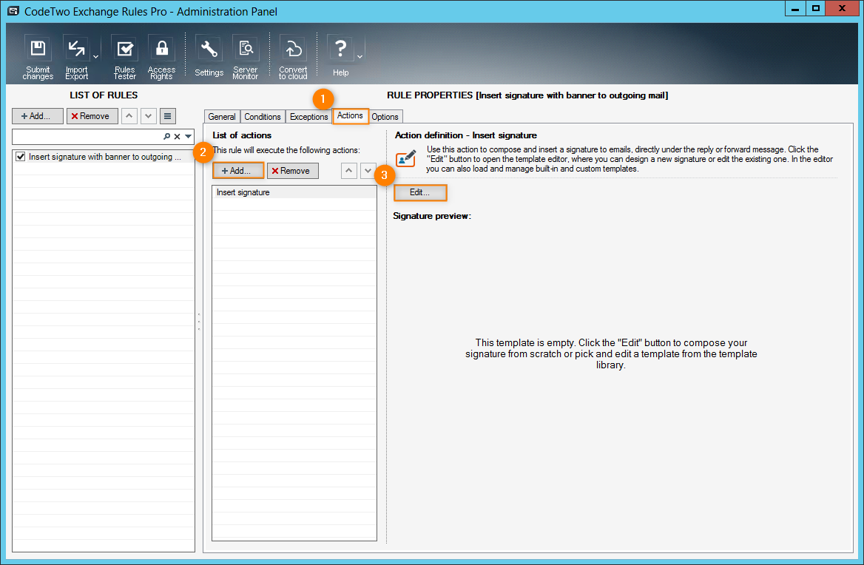Image resolution: width=864 pixels, height=565 pixels.
Task: Move the selected action down in the list of actions
Action: click(x=368, y=171)
